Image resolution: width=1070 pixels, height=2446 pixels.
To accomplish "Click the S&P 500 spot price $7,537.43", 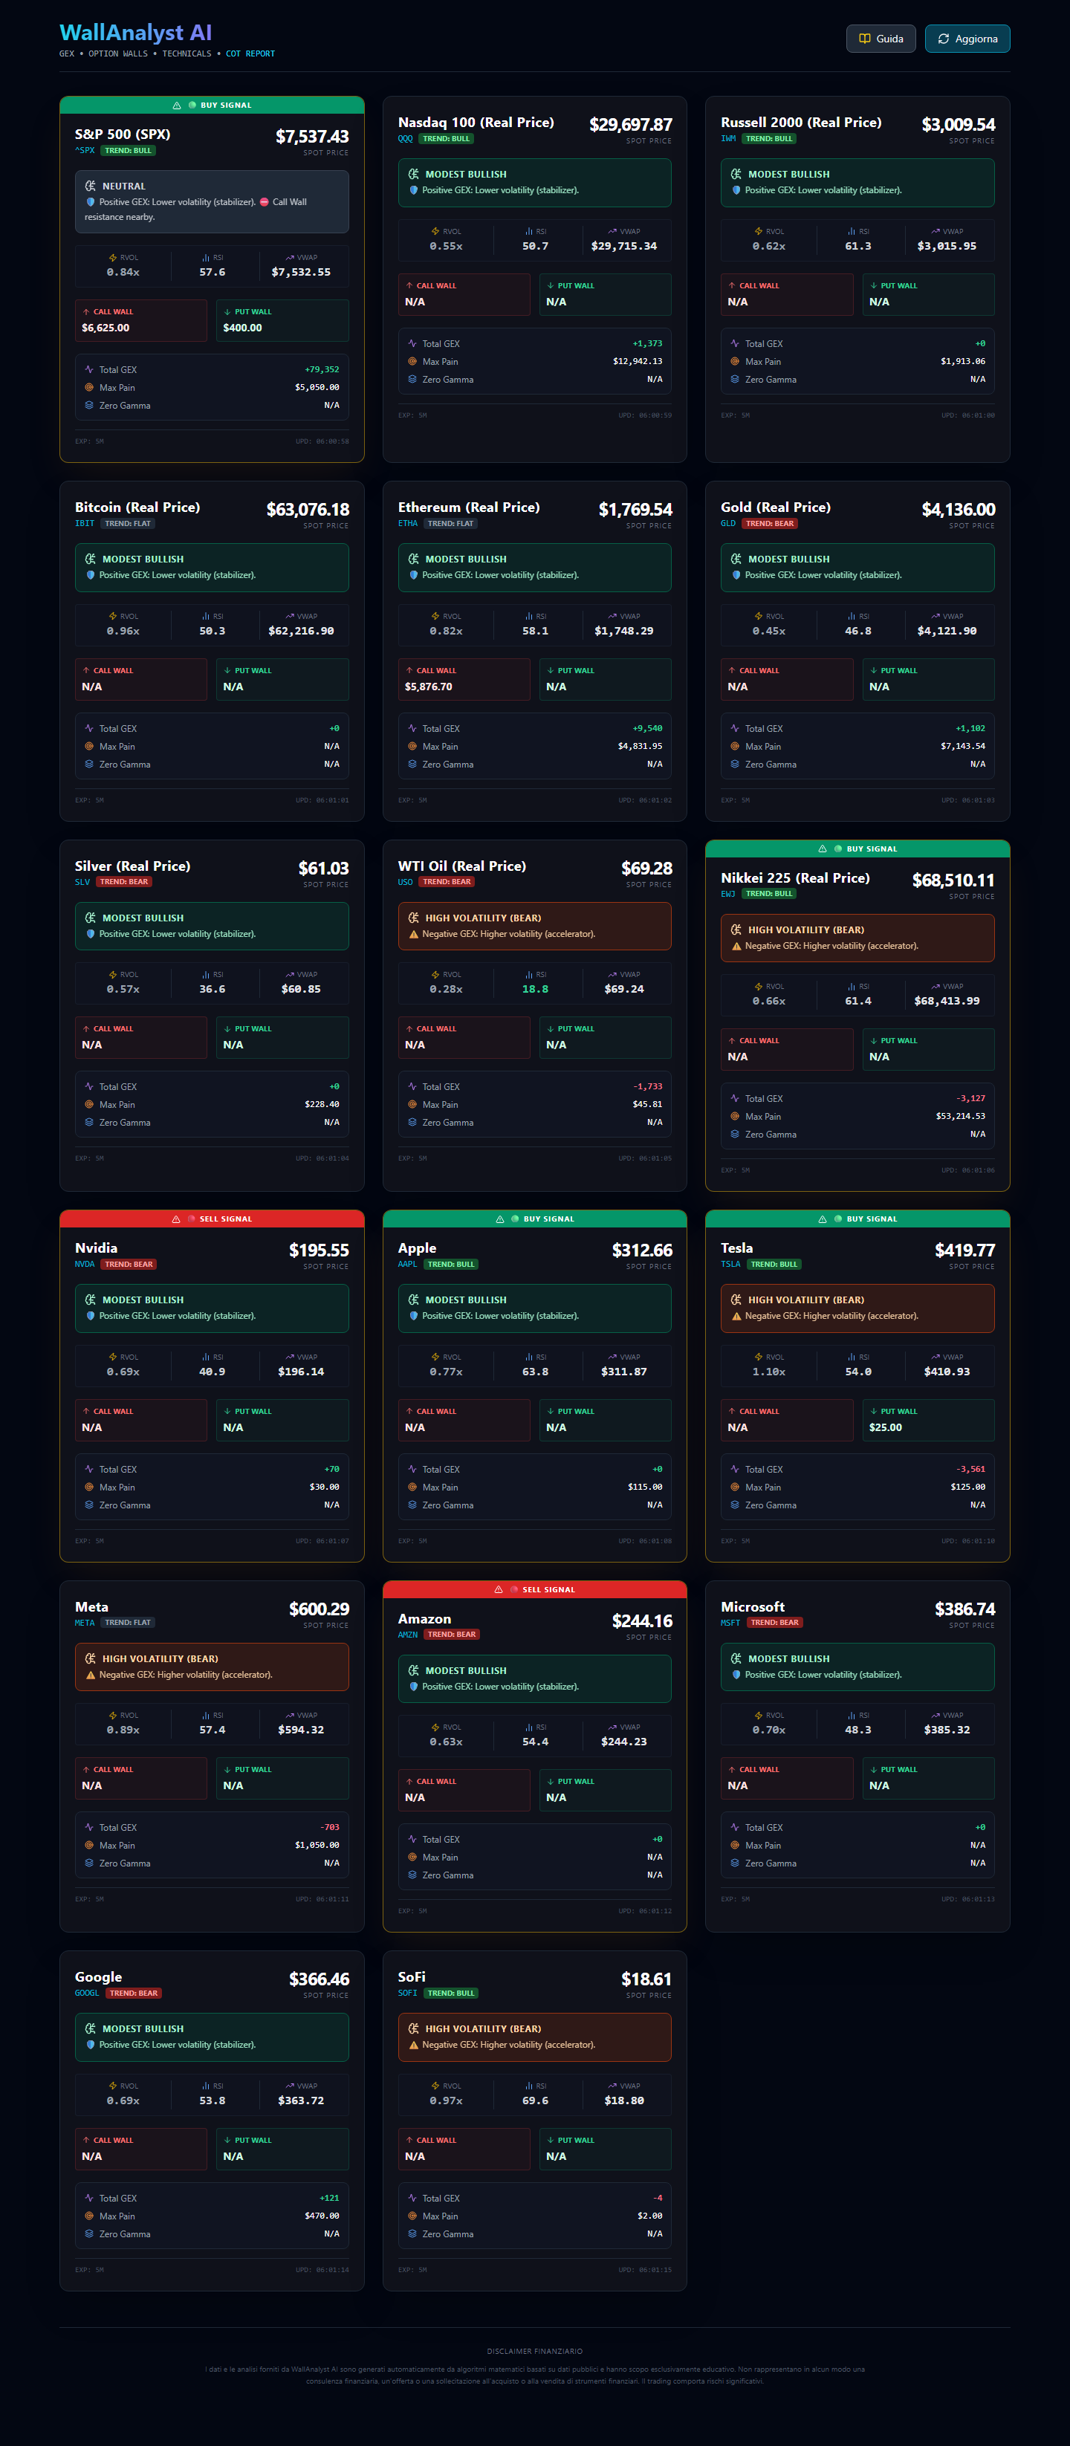I will pyautogui.click(x=312, y=137).
